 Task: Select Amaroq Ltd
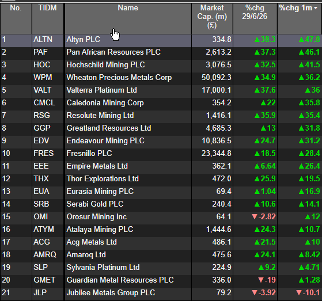tap(86, 255)
